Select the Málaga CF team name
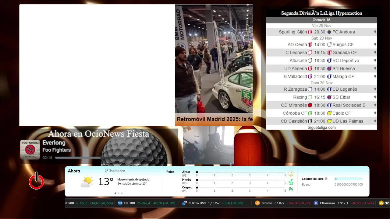This screenshot has width=390, height=219. (343, 77)
